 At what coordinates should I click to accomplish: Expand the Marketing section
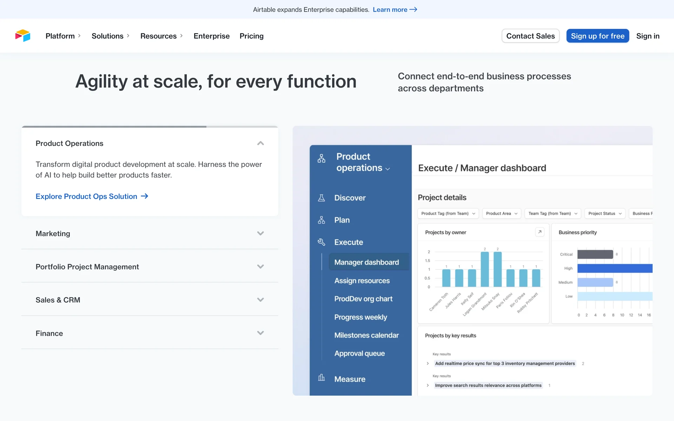260,233
